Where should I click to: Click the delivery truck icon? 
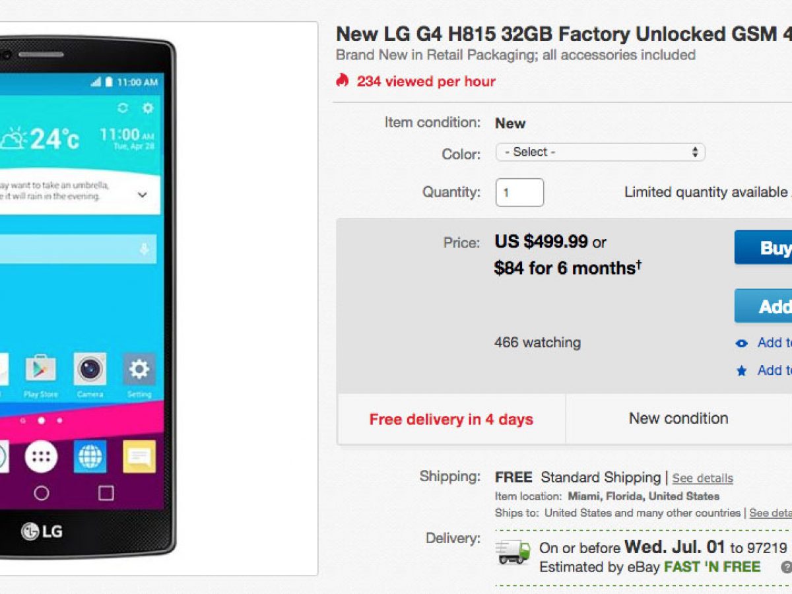click(x=513, y=552)
